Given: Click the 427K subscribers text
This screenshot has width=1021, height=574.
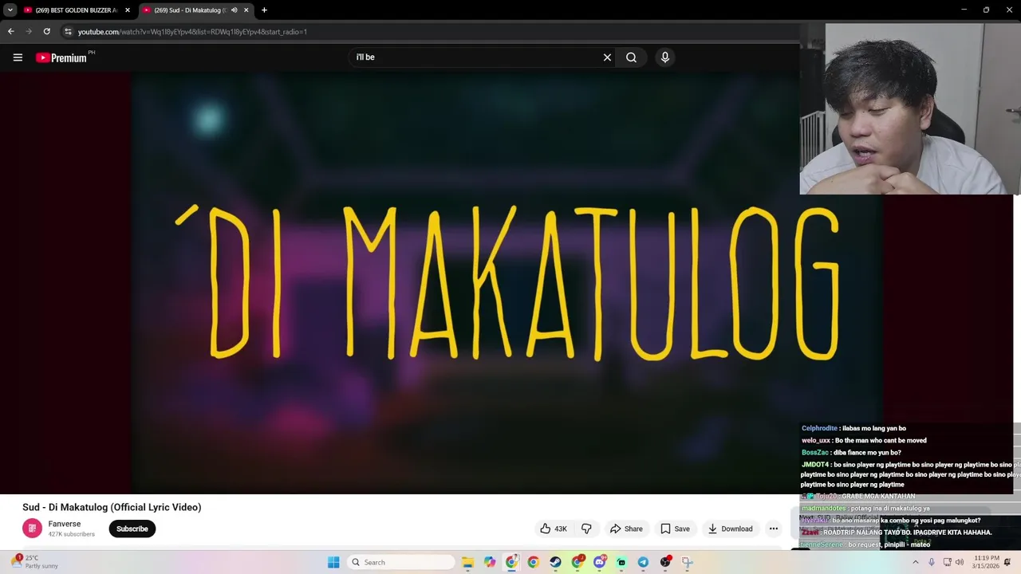Looking at the screenshot, I should (72, 534).
